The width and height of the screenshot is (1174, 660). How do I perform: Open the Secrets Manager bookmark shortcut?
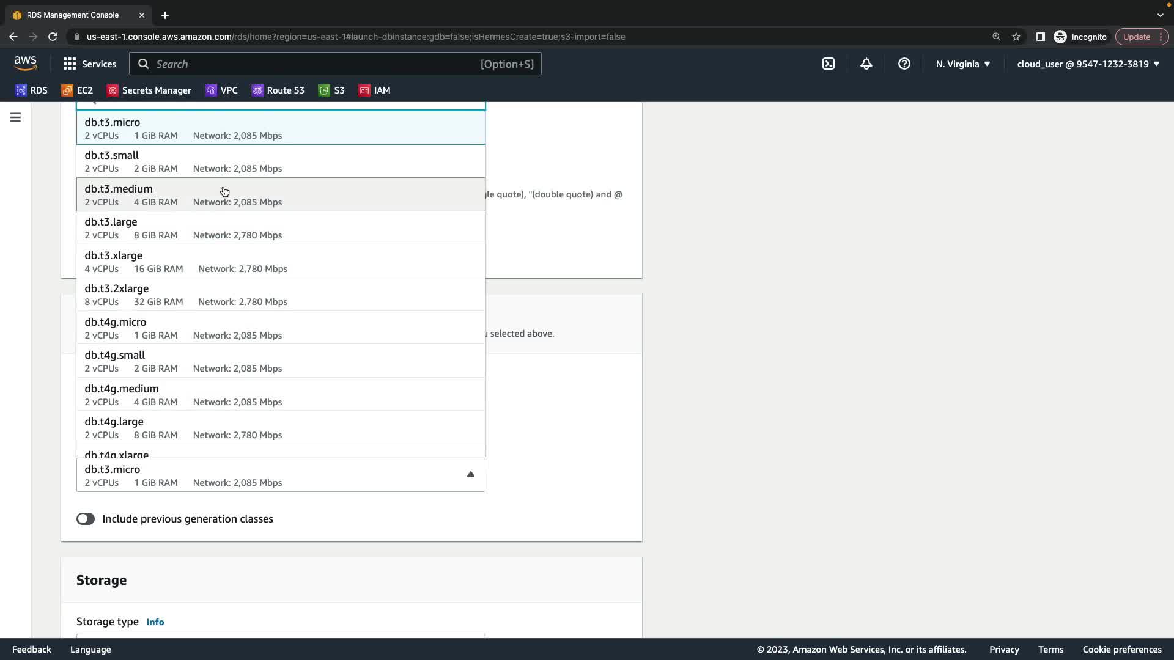149,90
